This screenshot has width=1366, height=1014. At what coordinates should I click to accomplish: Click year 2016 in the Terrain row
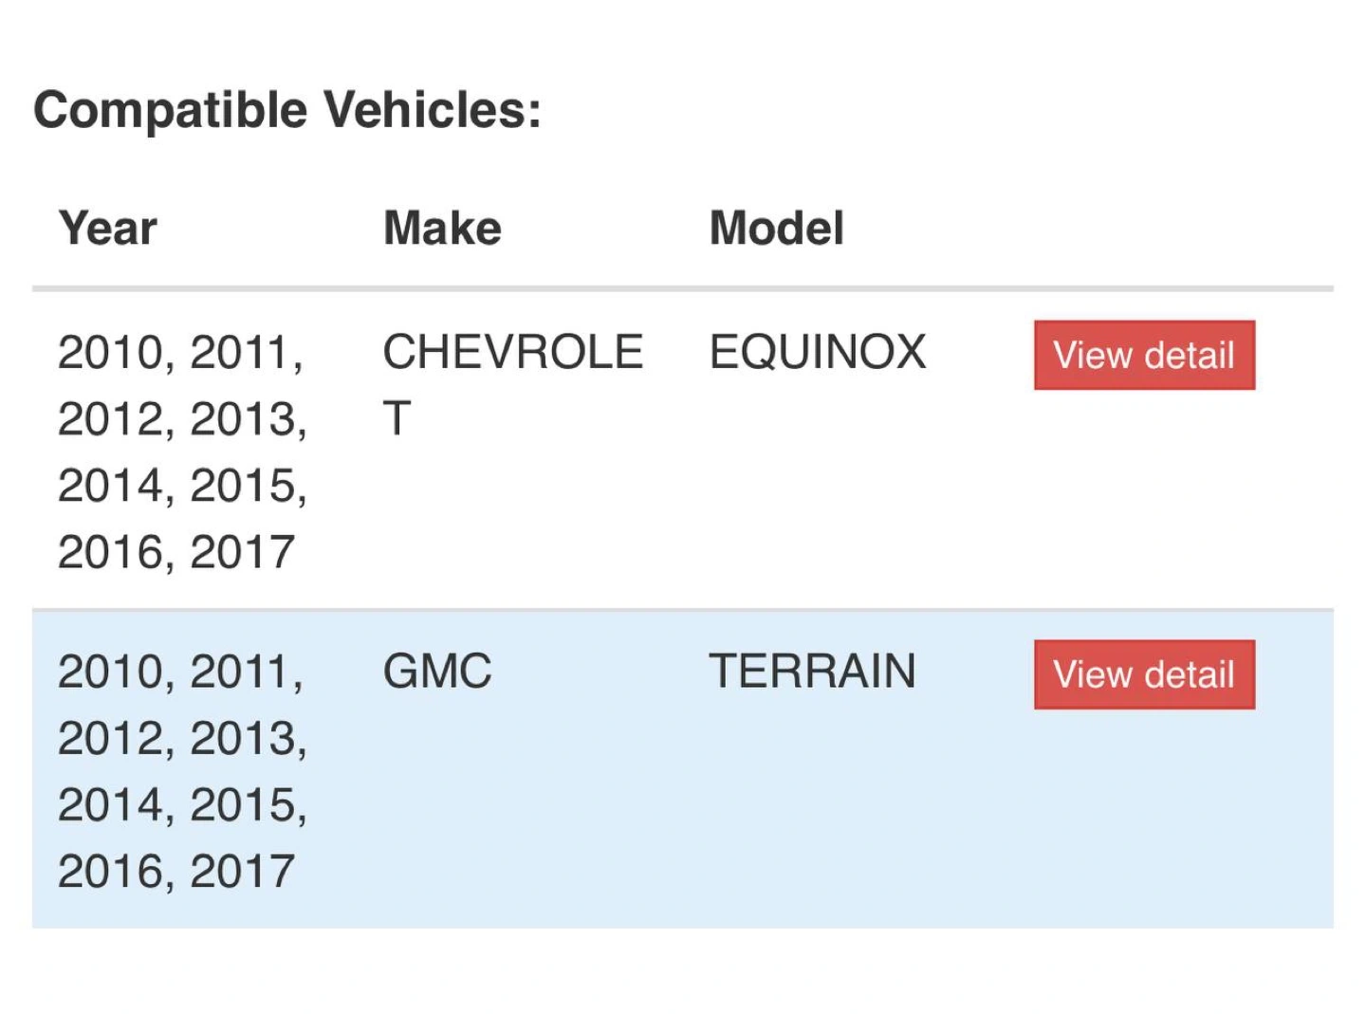(110, 871)
